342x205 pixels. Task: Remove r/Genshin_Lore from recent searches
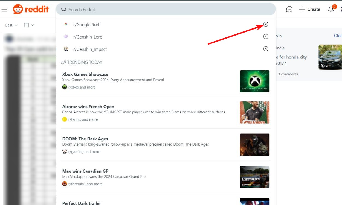266,36
